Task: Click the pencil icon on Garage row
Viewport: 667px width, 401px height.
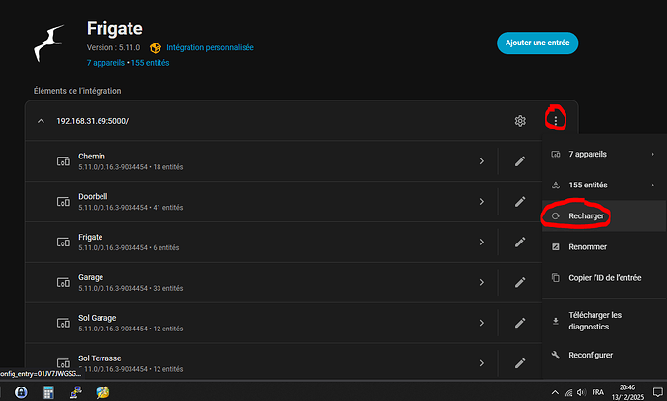Action: click(520, 282)
